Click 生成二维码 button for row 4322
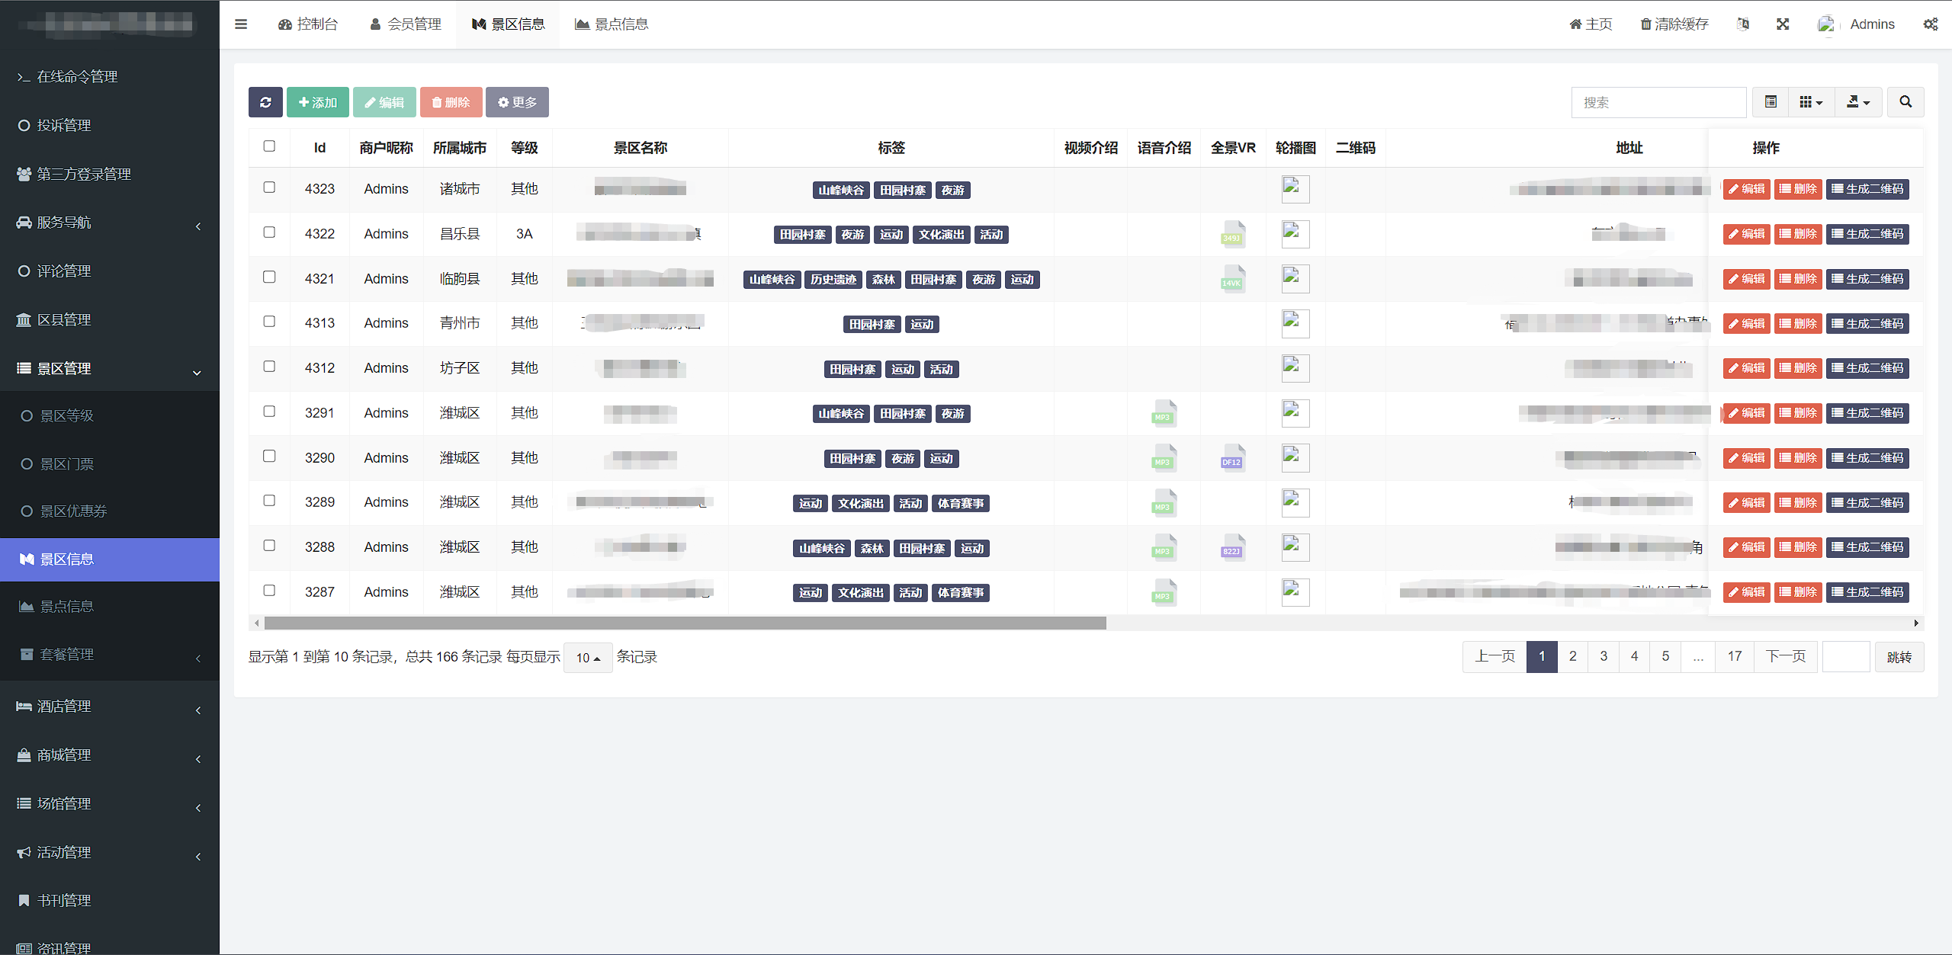 click(x=1867, y=234)
